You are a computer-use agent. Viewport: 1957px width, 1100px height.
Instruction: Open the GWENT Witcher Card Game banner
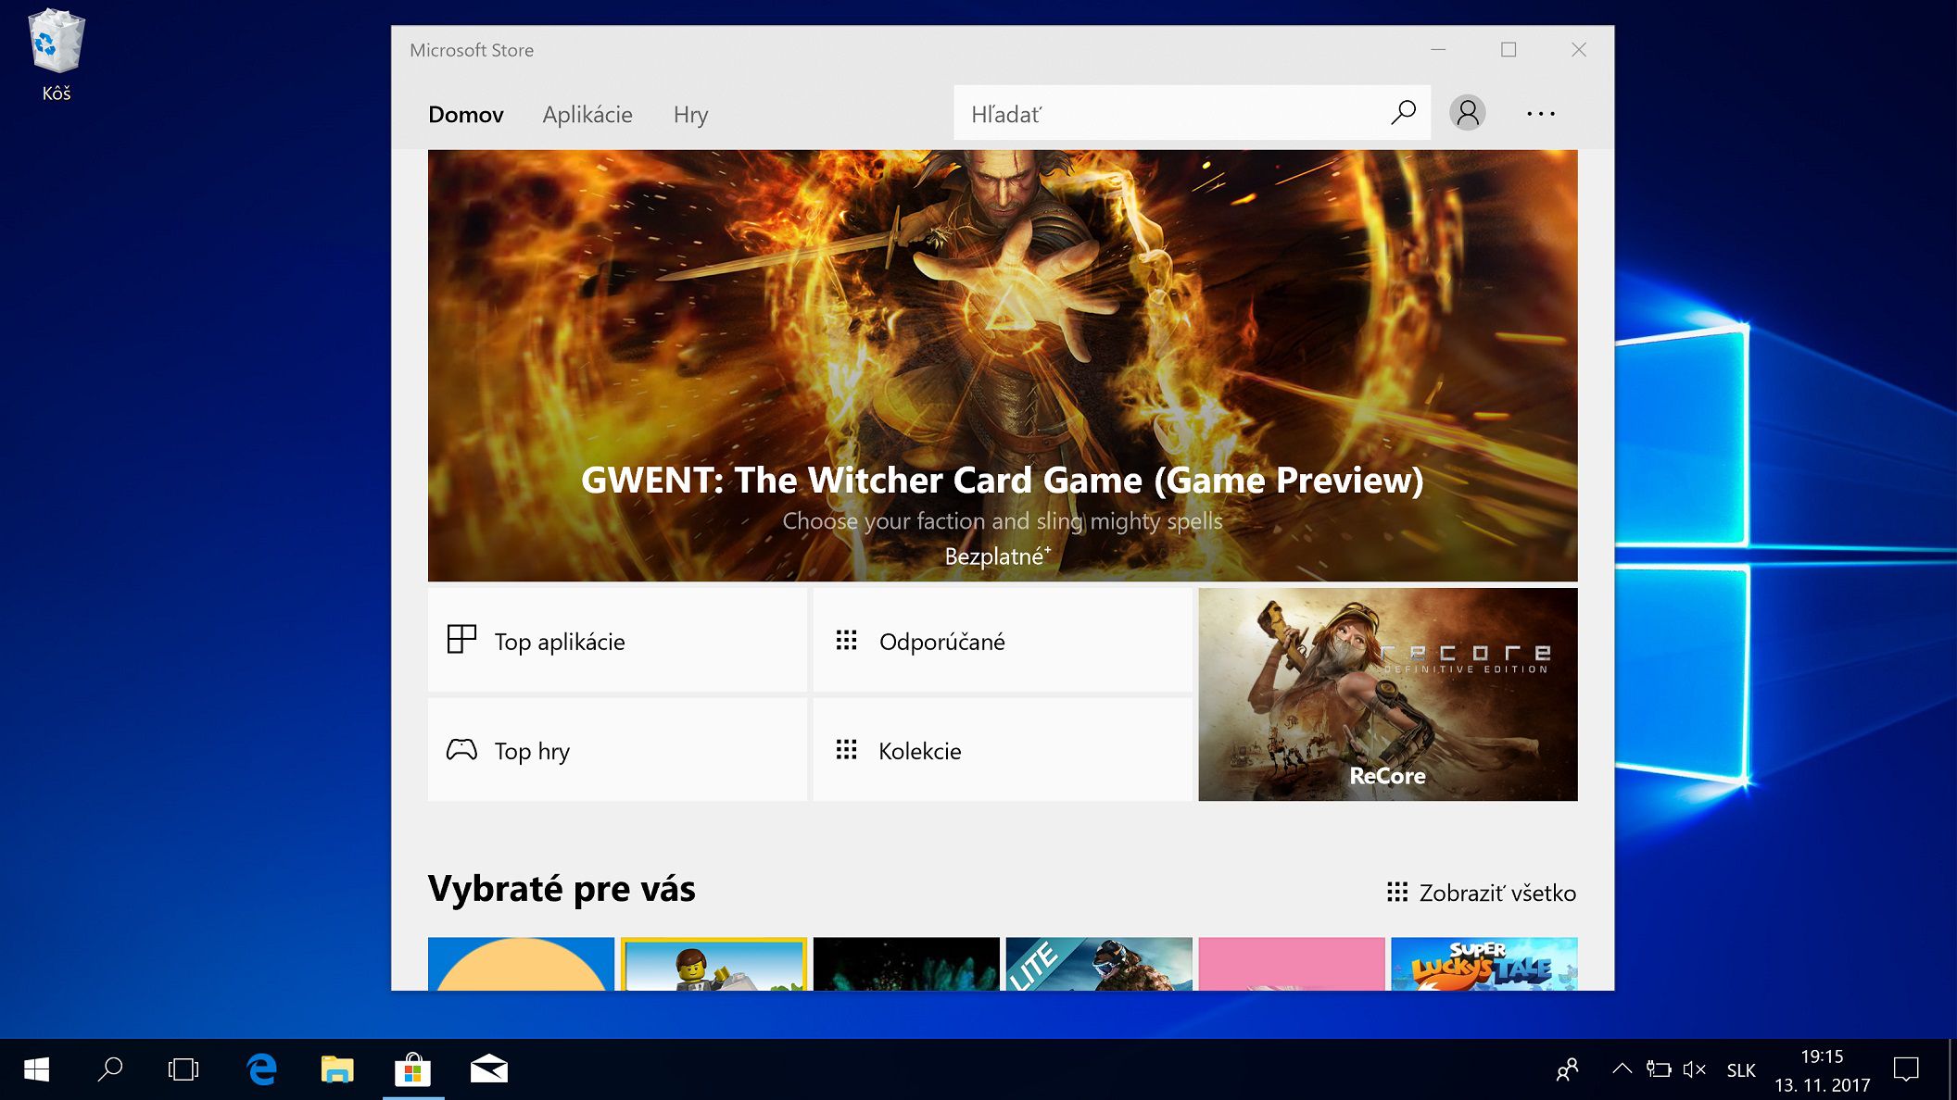1003,366
